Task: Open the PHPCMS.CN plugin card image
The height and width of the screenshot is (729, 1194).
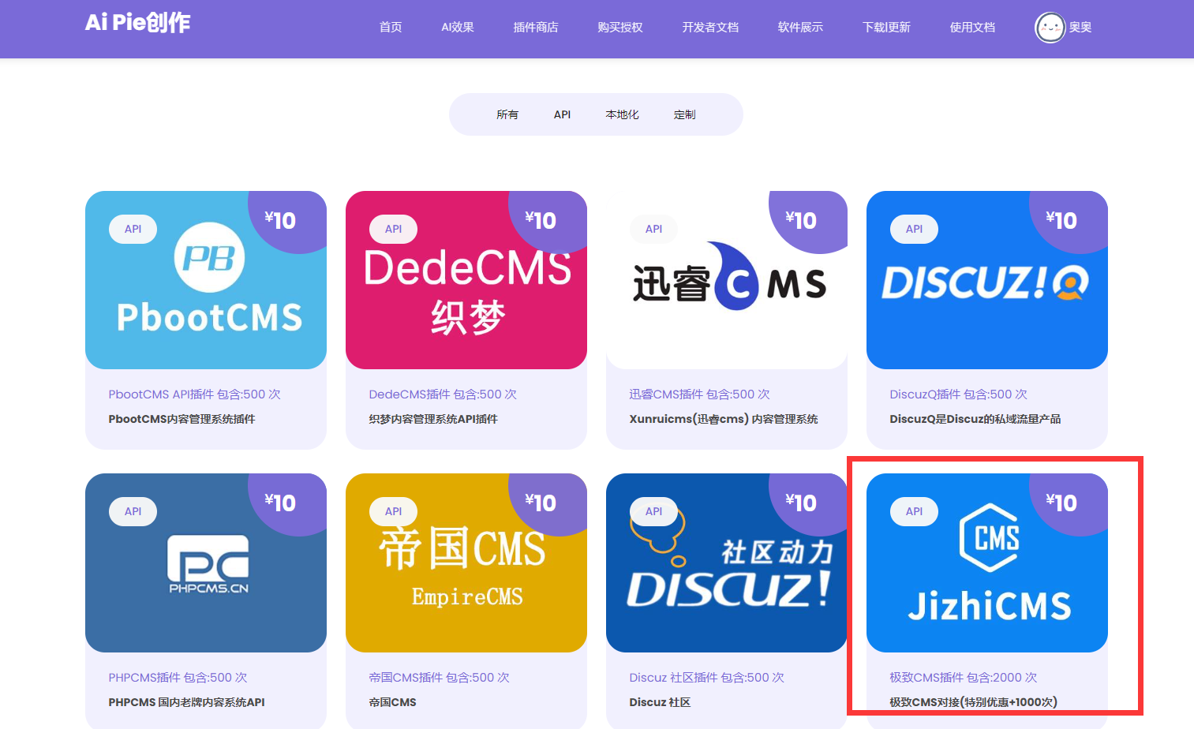Action: point(206,563)
